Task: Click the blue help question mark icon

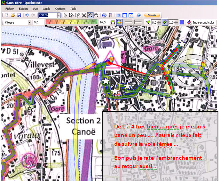Action: point(139,15)
